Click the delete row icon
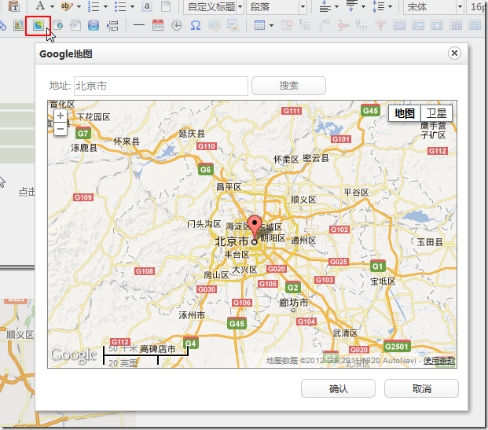This screenshot has height=430, width=488. point(343,25)
